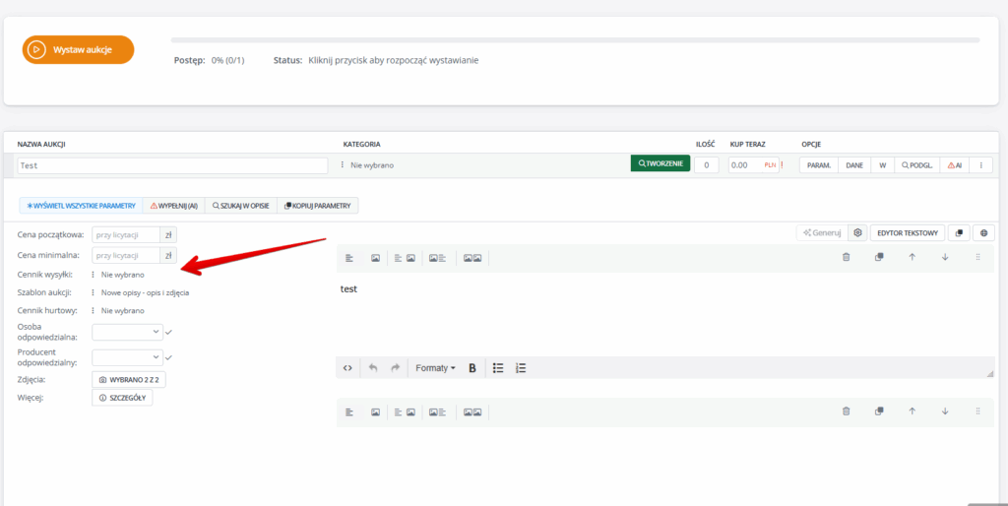Click the globe icon beside Edytor tekstowy
This screenshot has height=506, width=1008.
[983, 233]
